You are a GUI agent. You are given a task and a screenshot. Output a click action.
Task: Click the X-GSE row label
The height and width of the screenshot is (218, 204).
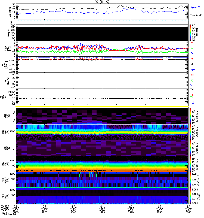tap(5, 207)
